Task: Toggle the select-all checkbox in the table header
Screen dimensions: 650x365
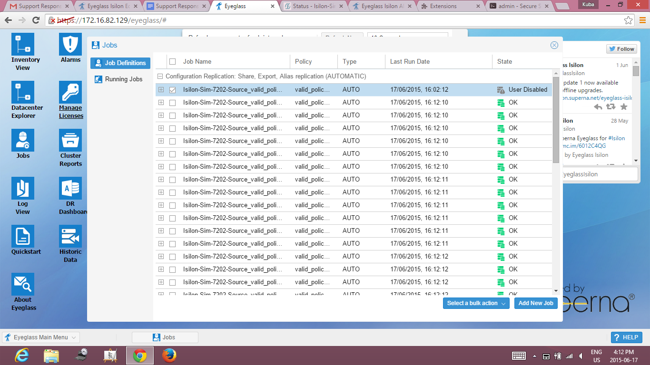Action: tap(172, 61)
